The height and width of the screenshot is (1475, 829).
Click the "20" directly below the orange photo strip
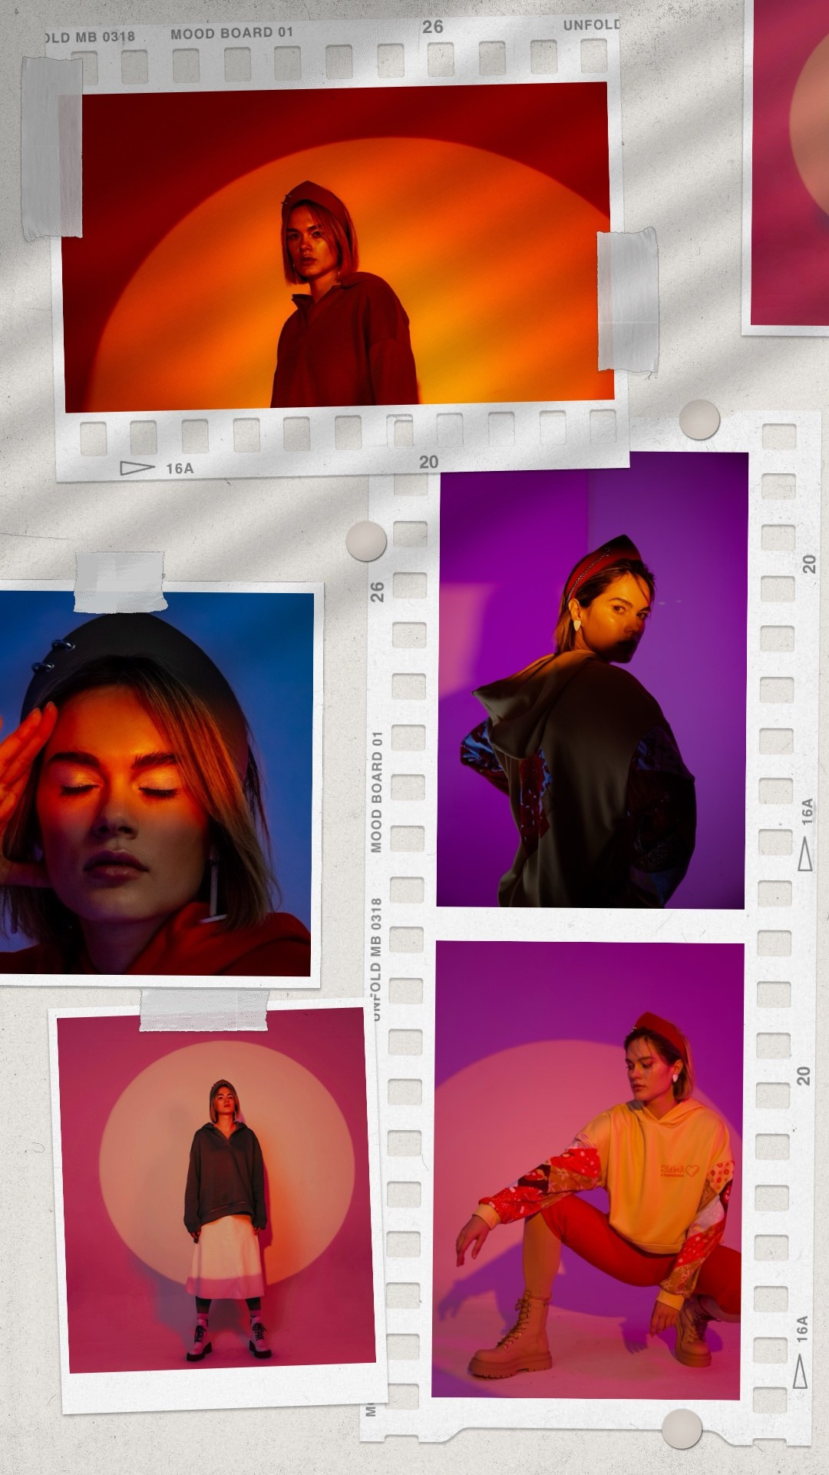(429, 462)
